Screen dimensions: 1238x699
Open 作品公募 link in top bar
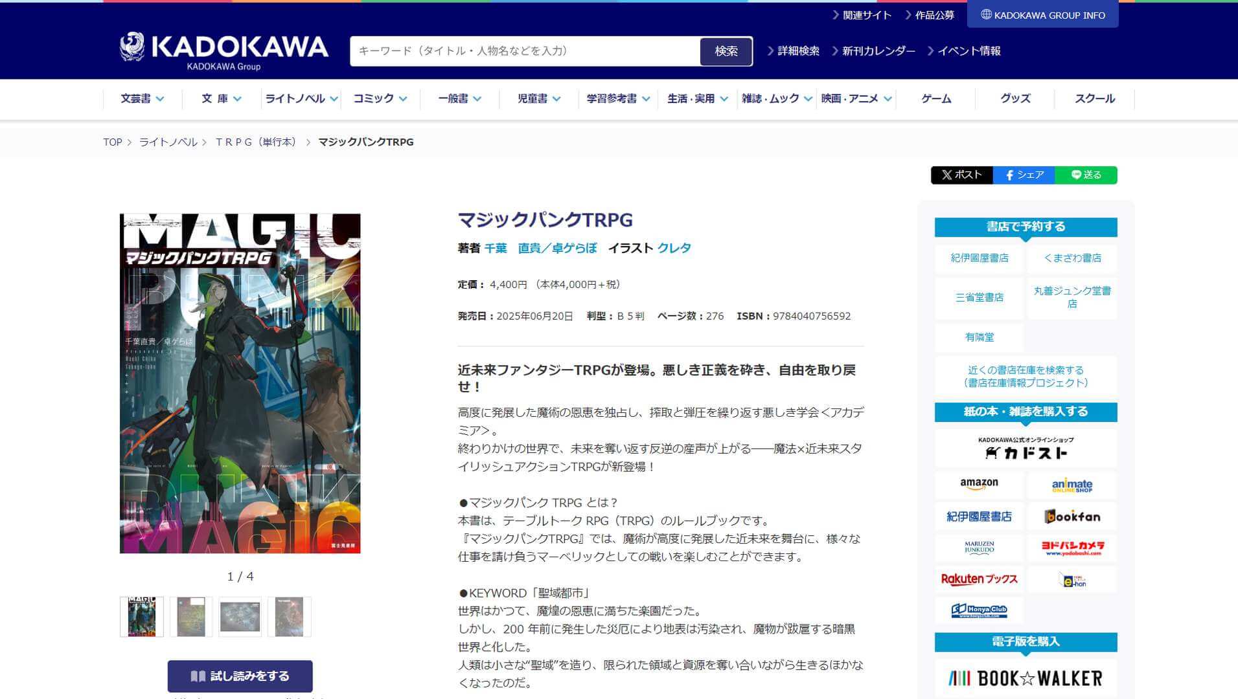pos(930,15)
